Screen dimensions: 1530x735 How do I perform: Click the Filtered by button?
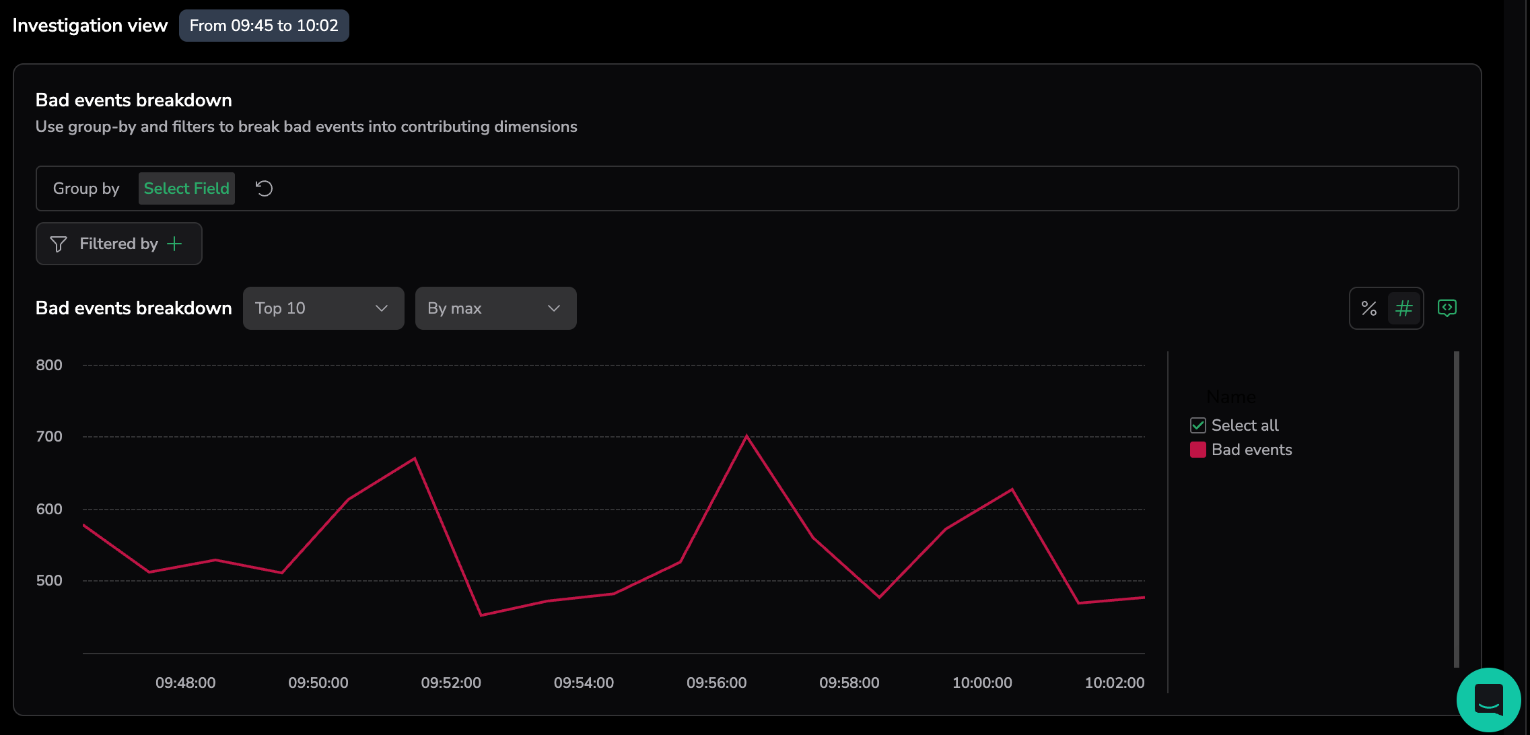click(x=118, y=244)
